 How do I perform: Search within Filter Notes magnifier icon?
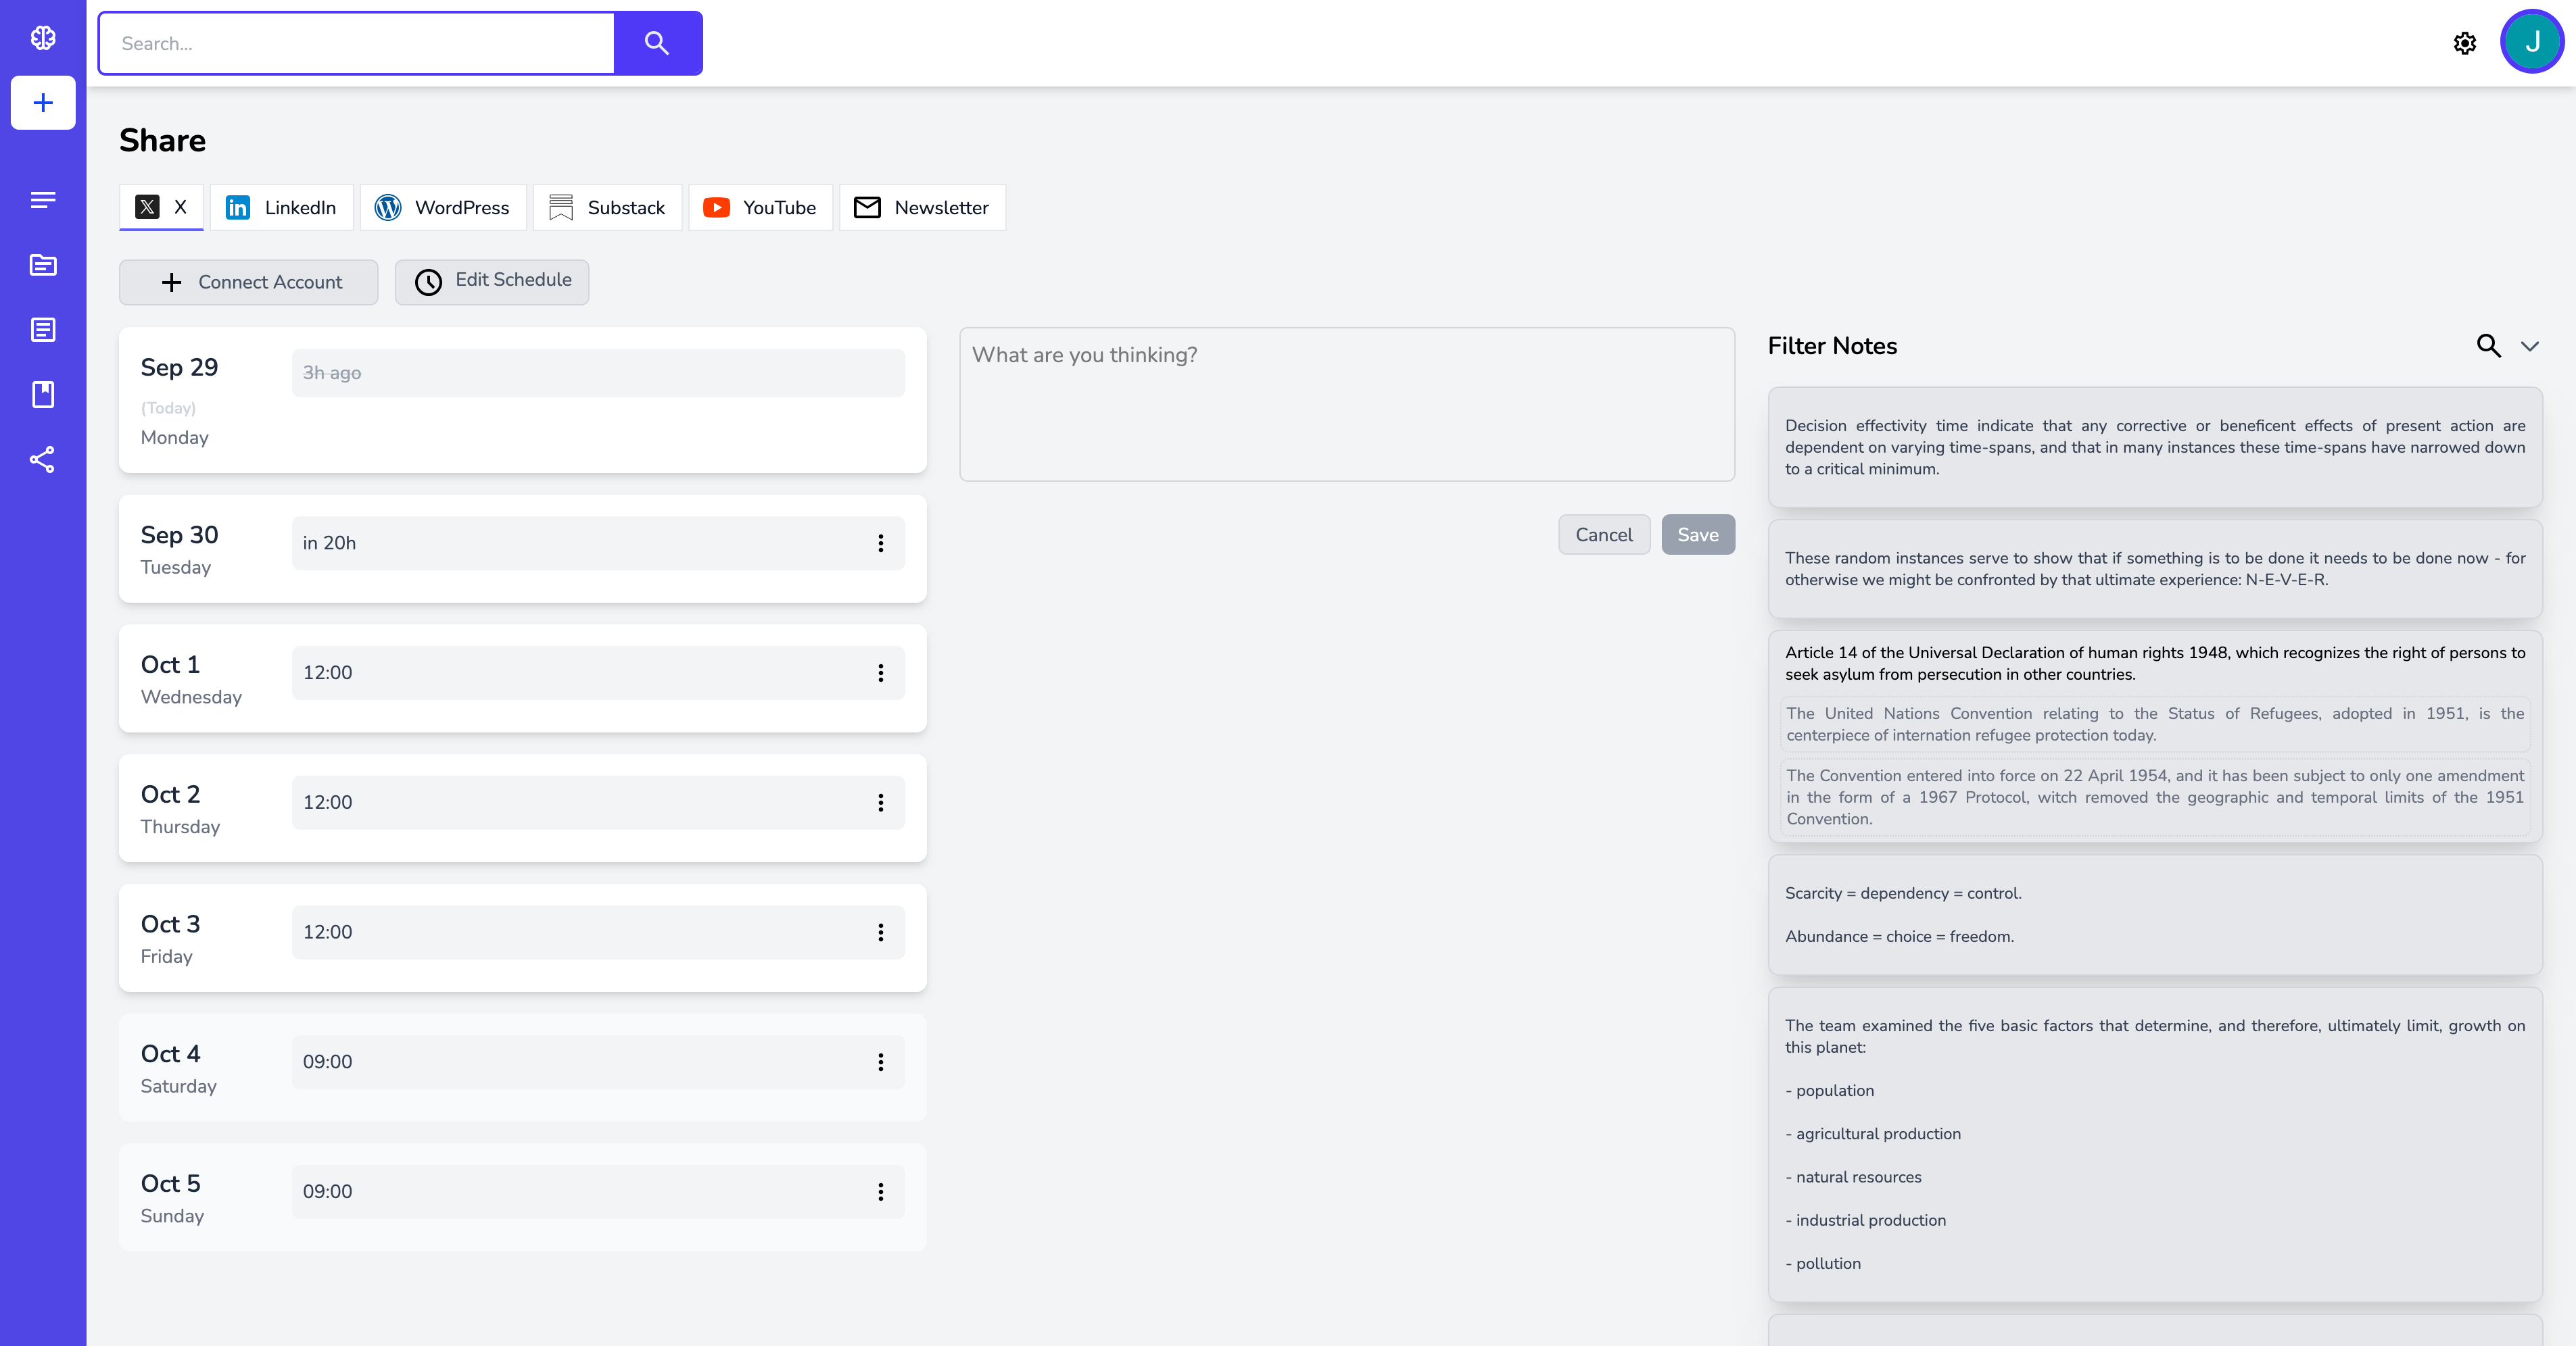(2488, 346)
